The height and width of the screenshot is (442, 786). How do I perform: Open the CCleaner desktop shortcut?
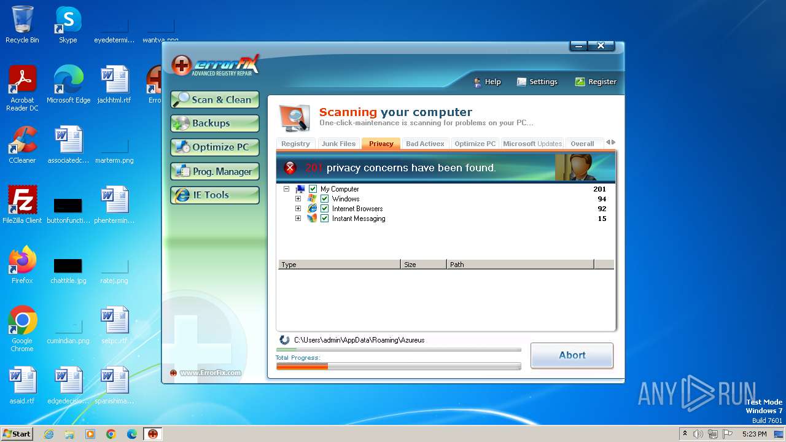pyautogui.click(x=22, y=145)
